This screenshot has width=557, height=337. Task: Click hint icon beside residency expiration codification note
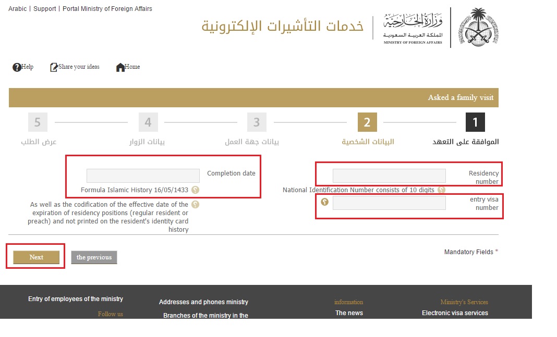(195, 205)
